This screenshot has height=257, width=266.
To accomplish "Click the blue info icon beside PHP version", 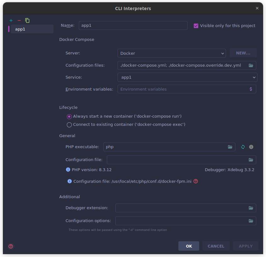I will (x=68, y=170).
